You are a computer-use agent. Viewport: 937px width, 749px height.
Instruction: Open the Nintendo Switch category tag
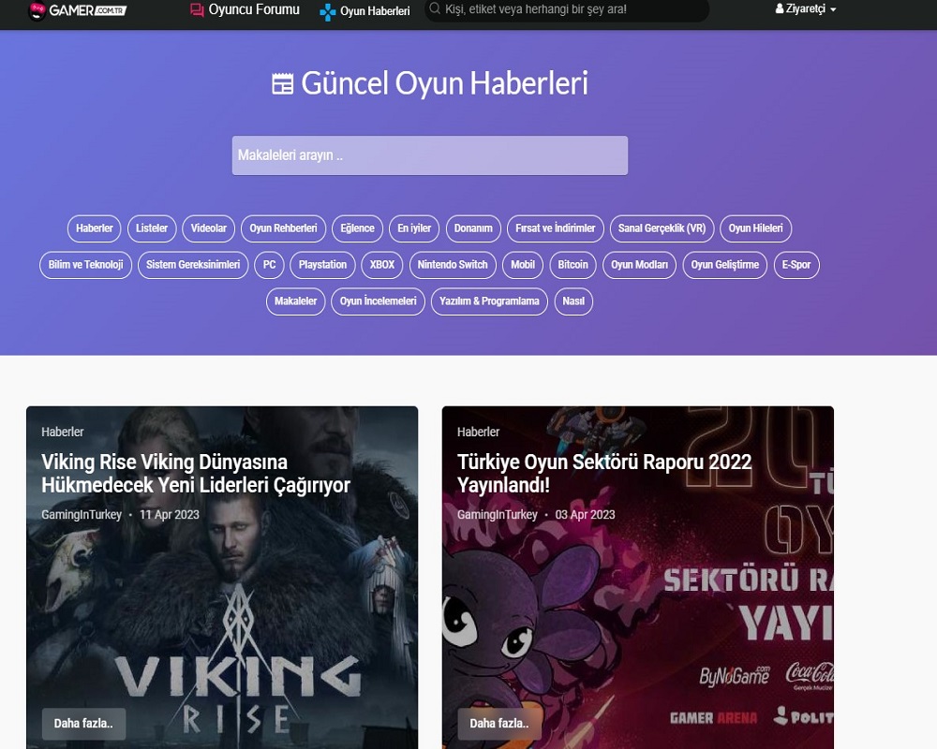453,265
